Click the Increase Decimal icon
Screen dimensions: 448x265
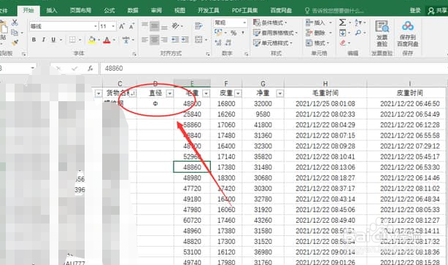tap(218, 43)
